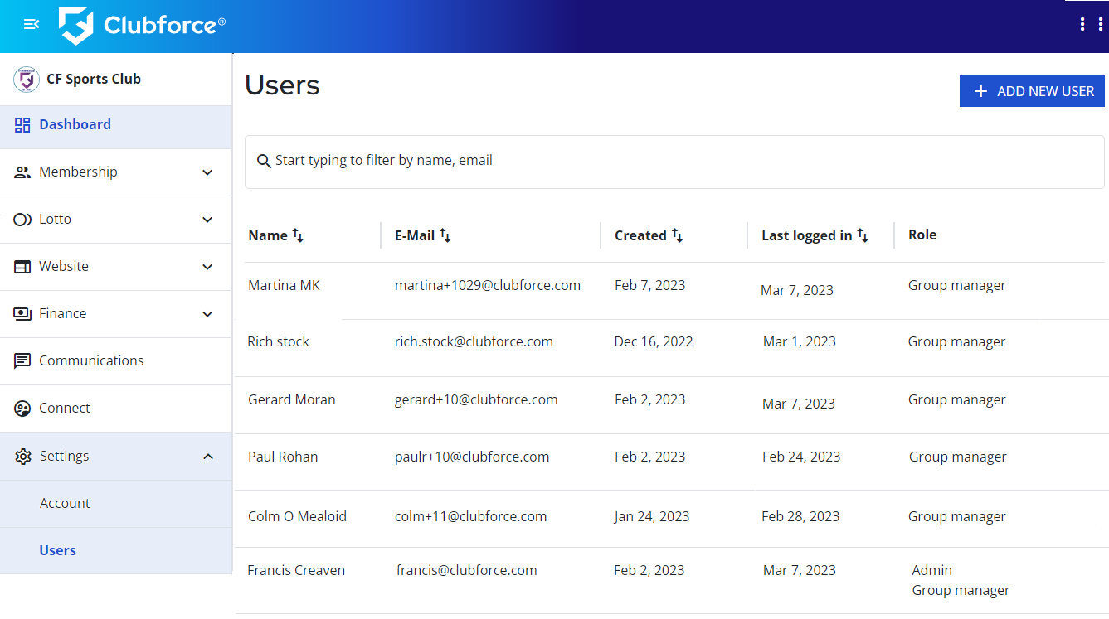
Task: Click last login Feb 28, 2023
Action: [x=800, y=517]
